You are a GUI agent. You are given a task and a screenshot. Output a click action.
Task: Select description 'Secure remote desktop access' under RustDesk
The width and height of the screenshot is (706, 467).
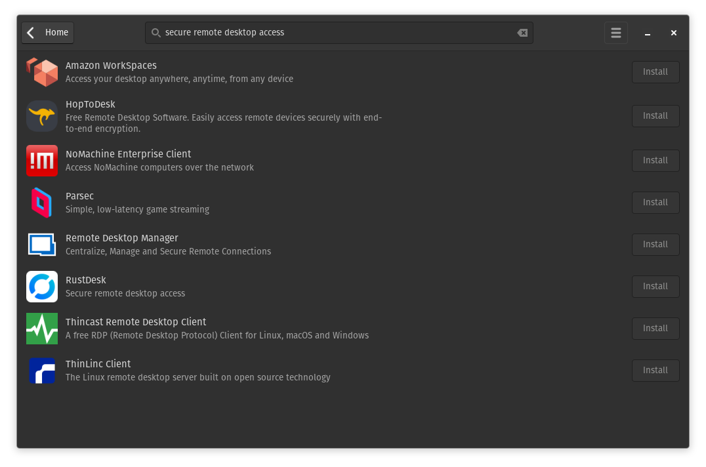click(125, 293)
